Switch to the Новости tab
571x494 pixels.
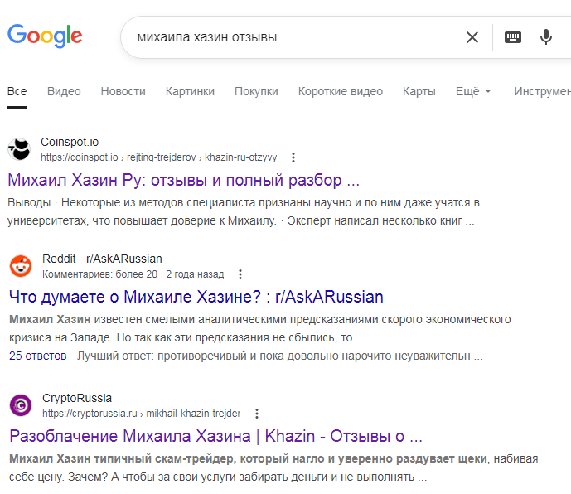[123, 91]
